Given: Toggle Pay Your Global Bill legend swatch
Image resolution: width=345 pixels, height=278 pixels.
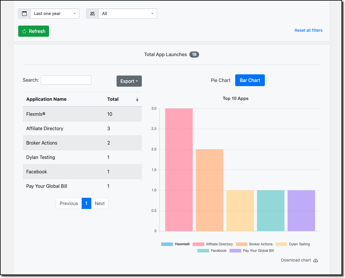Looking at the screenshot, I should [235, 251].
